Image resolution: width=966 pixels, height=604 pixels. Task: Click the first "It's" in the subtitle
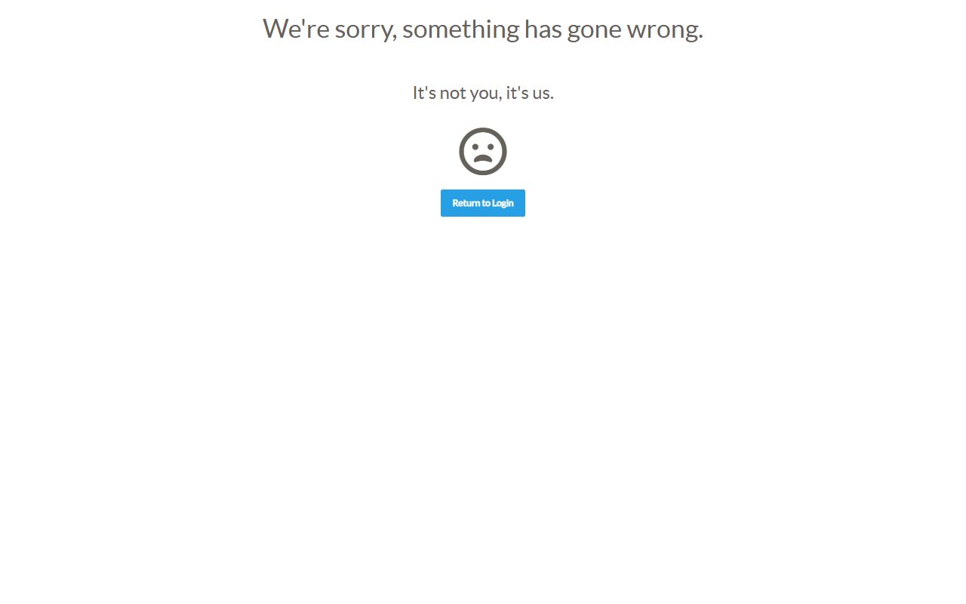click(423, 93)
